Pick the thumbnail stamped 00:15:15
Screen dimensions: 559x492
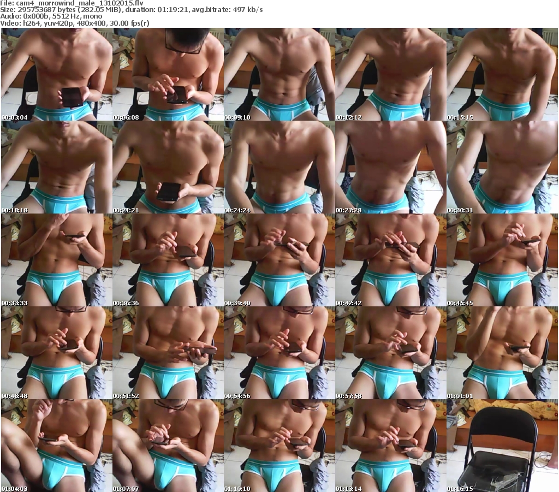click(x=502, y=74)
